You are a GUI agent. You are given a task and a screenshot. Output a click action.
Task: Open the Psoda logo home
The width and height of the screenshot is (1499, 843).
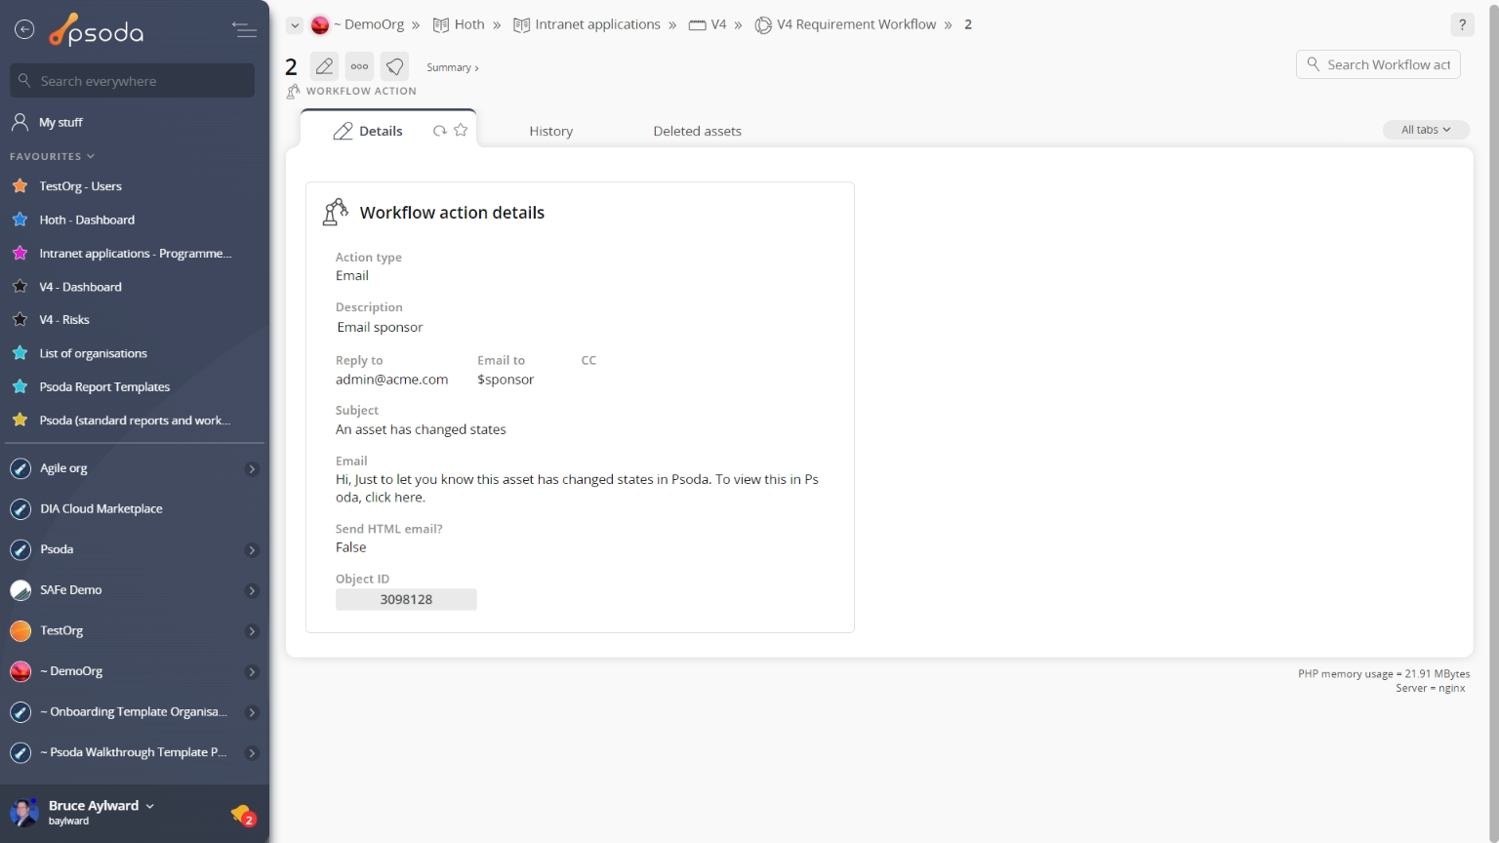97,30
